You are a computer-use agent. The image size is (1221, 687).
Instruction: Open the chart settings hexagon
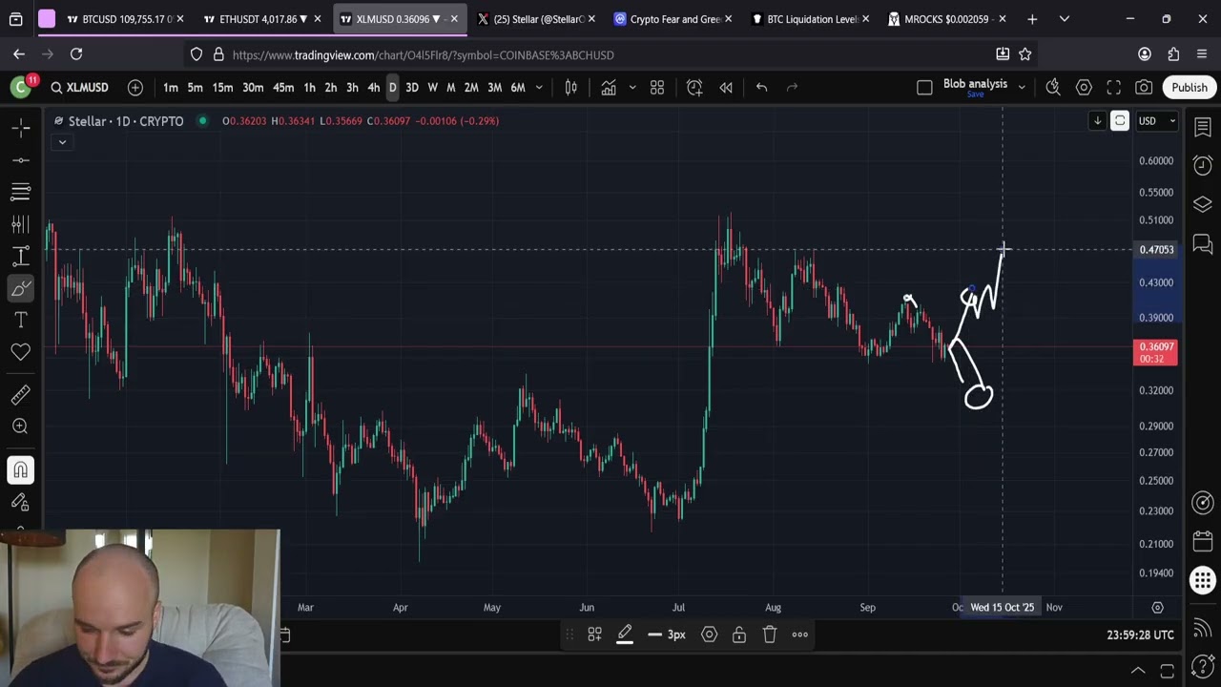(x=1084, y=88)
